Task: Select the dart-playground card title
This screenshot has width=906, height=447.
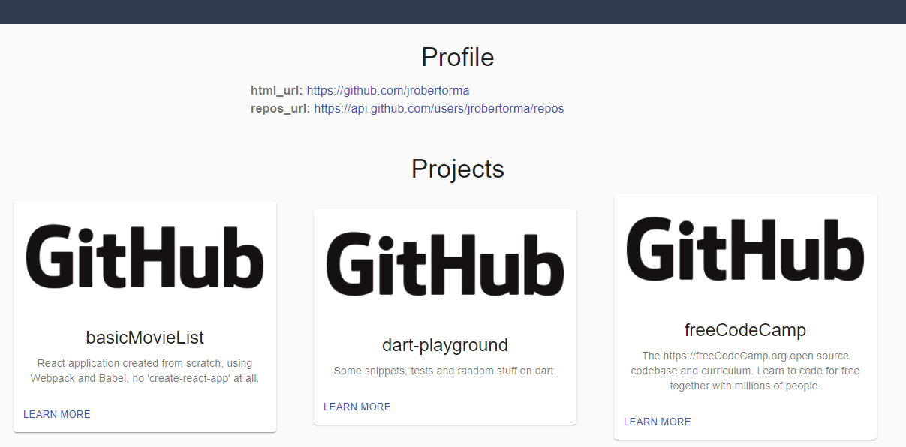Action: (445, 344)
